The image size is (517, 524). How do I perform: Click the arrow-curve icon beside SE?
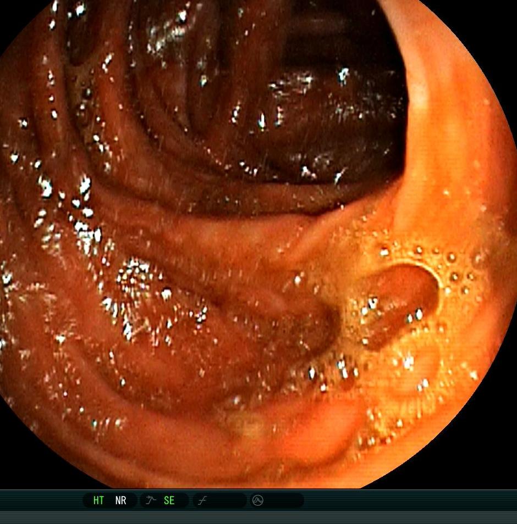(151, 500)
